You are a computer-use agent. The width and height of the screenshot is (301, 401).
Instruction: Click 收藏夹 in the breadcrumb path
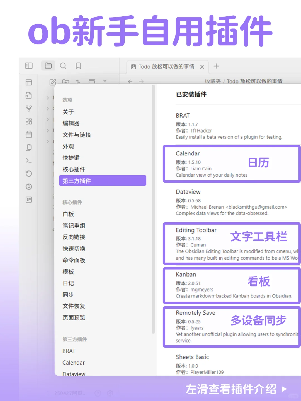click(213, 81)
